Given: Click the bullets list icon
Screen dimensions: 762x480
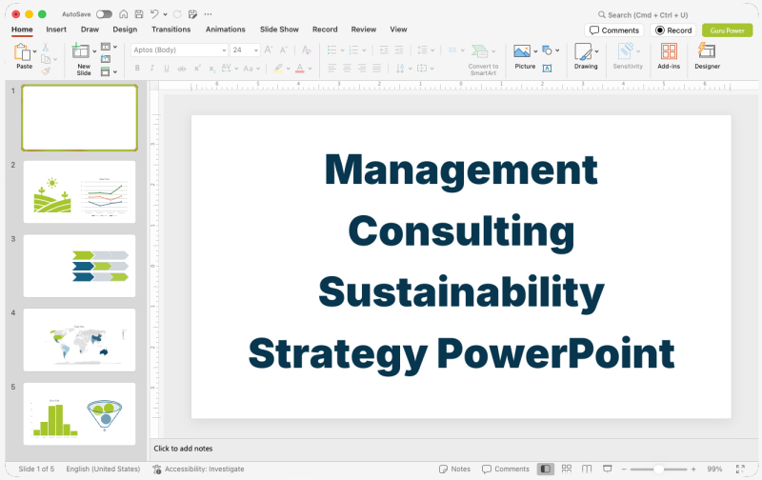Looking at the screenshot, I should pos(331,50).
